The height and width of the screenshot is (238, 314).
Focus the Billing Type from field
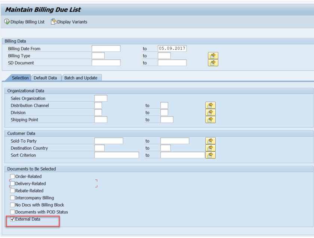(98, 55)
